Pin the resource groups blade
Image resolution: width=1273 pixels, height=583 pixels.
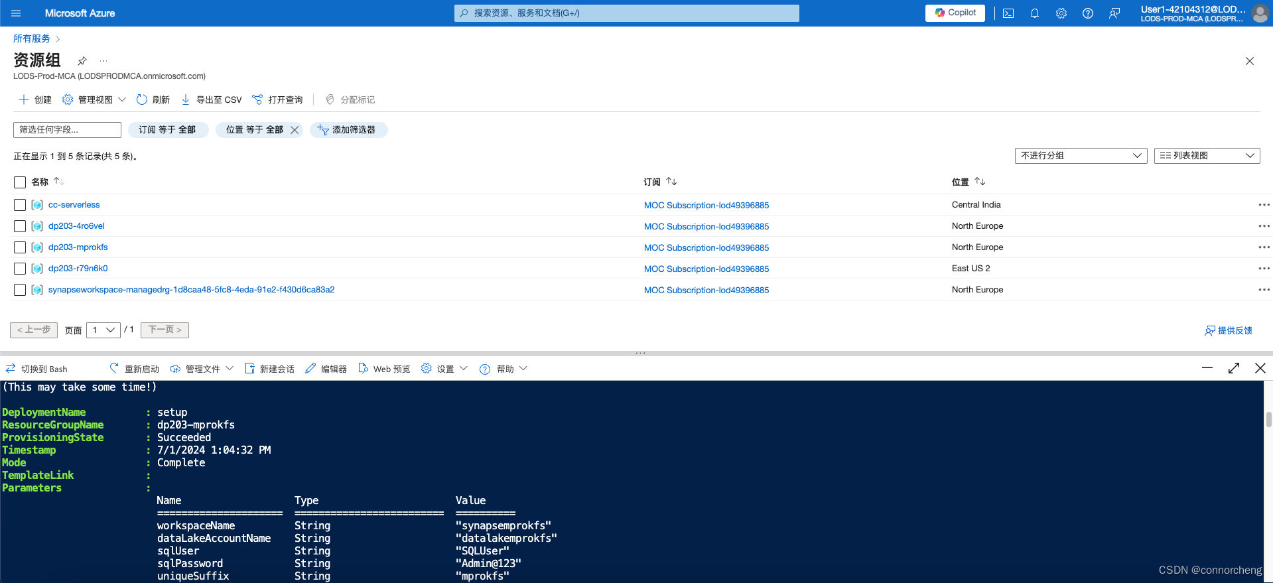coord(82,61)
